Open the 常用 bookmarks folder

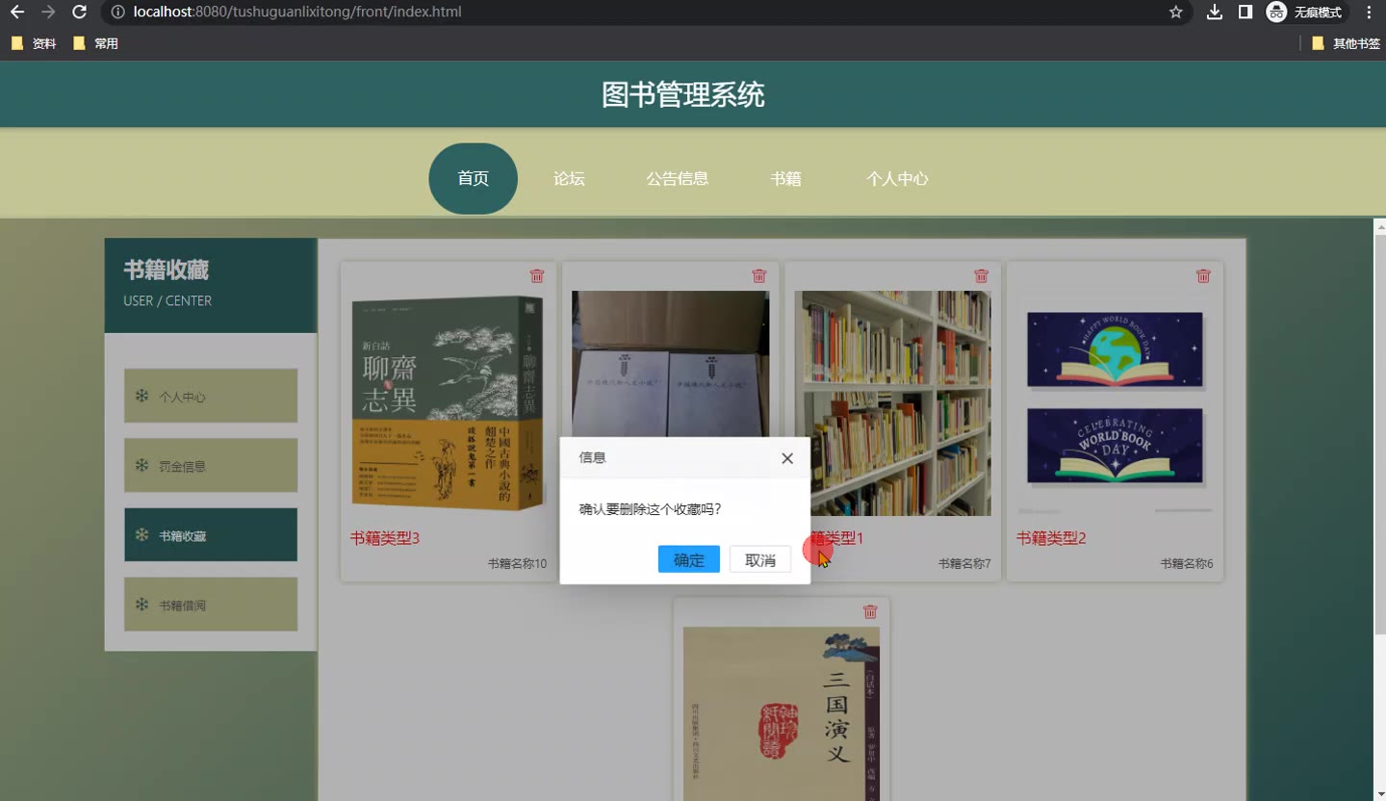[95, 43]
